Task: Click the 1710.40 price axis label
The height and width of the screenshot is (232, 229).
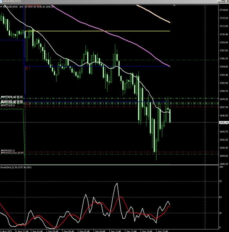Action: pyautogui.click(x=224, y=34)
